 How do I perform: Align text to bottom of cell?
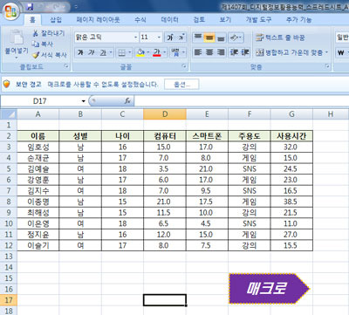221,38
